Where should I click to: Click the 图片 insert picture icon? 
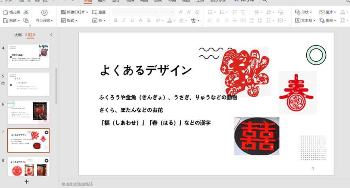pyautogui.click(x=322, y=12)
